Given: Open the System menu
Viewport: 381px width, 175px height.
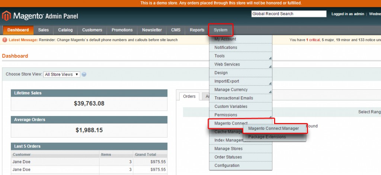Looking at the screenshot, I should (x=221, y=30).
